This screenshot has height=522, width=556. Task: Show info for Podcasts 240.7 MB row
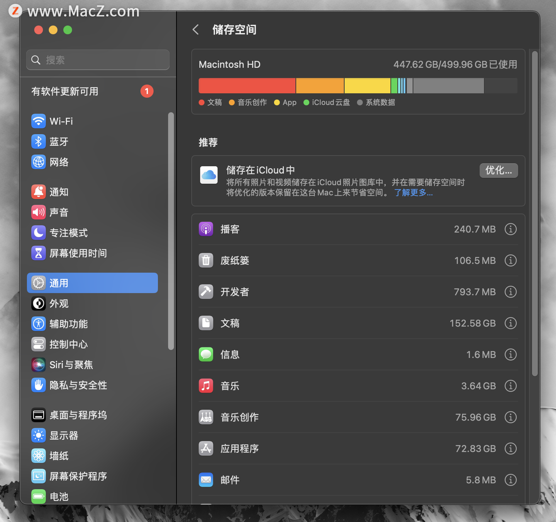[x=510, y=229]
